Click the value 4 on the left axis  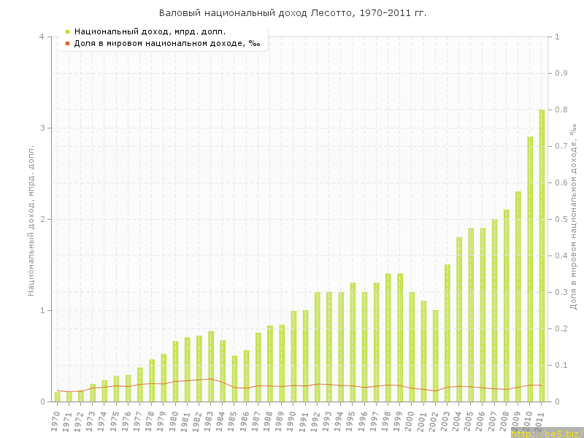(42, 36)
